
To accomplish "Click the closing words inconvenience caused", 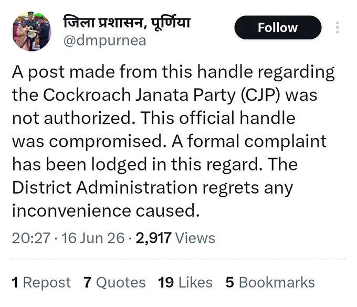I will [x=106, y=211].
